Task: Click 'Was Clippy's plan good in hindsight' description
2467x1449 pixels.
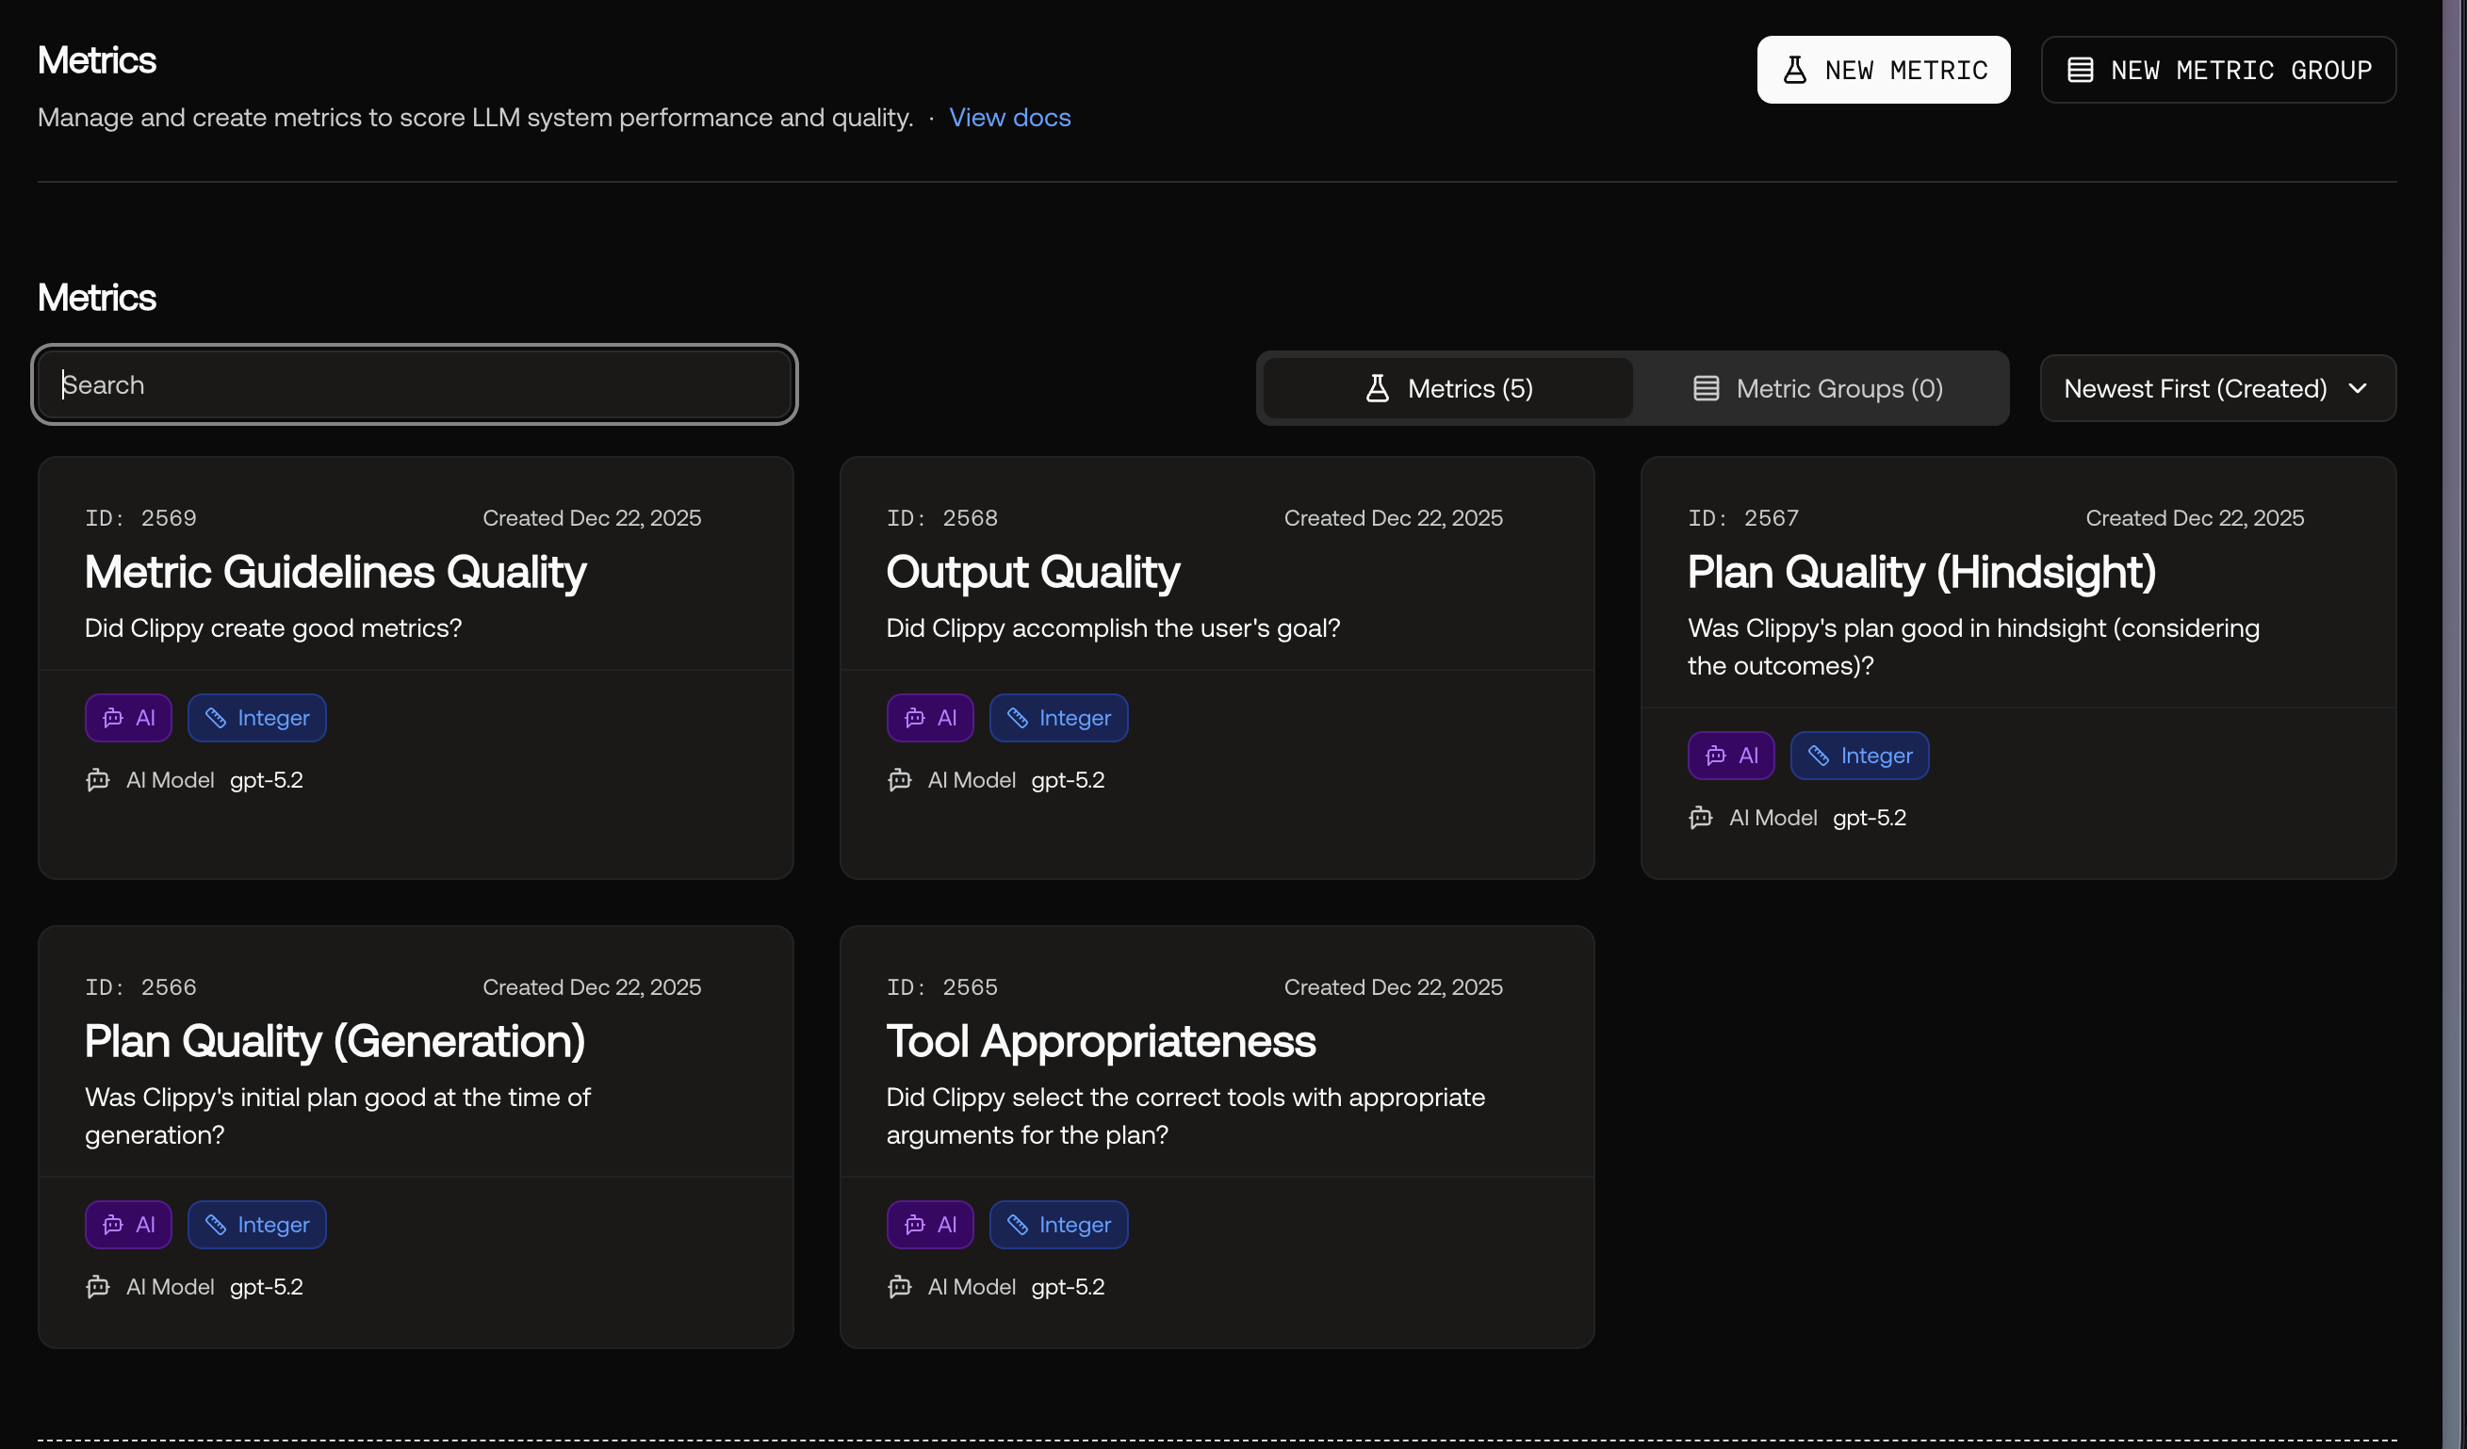Action: click(1972, 646)
